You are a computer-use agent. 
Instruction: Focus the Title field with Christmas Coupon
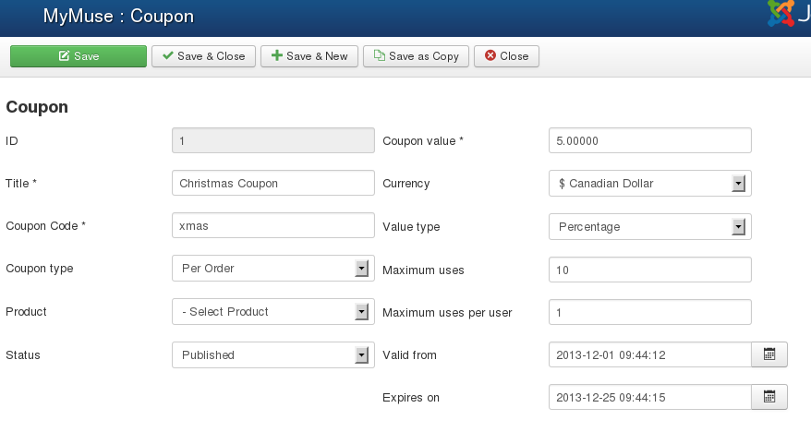point(272,184)
